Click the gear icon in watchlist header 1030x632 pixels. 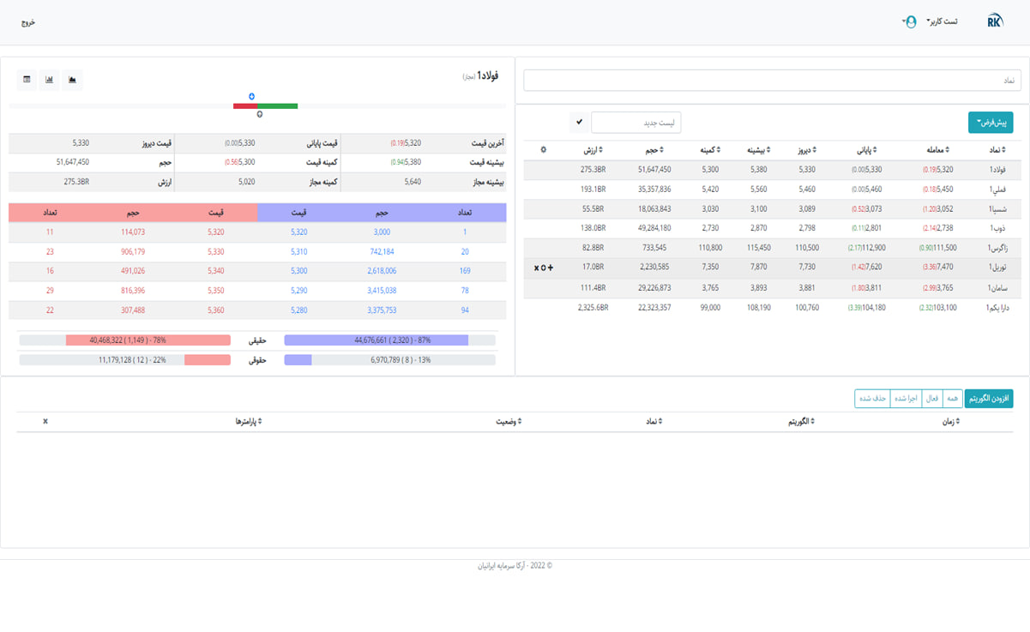coord(543,150)
